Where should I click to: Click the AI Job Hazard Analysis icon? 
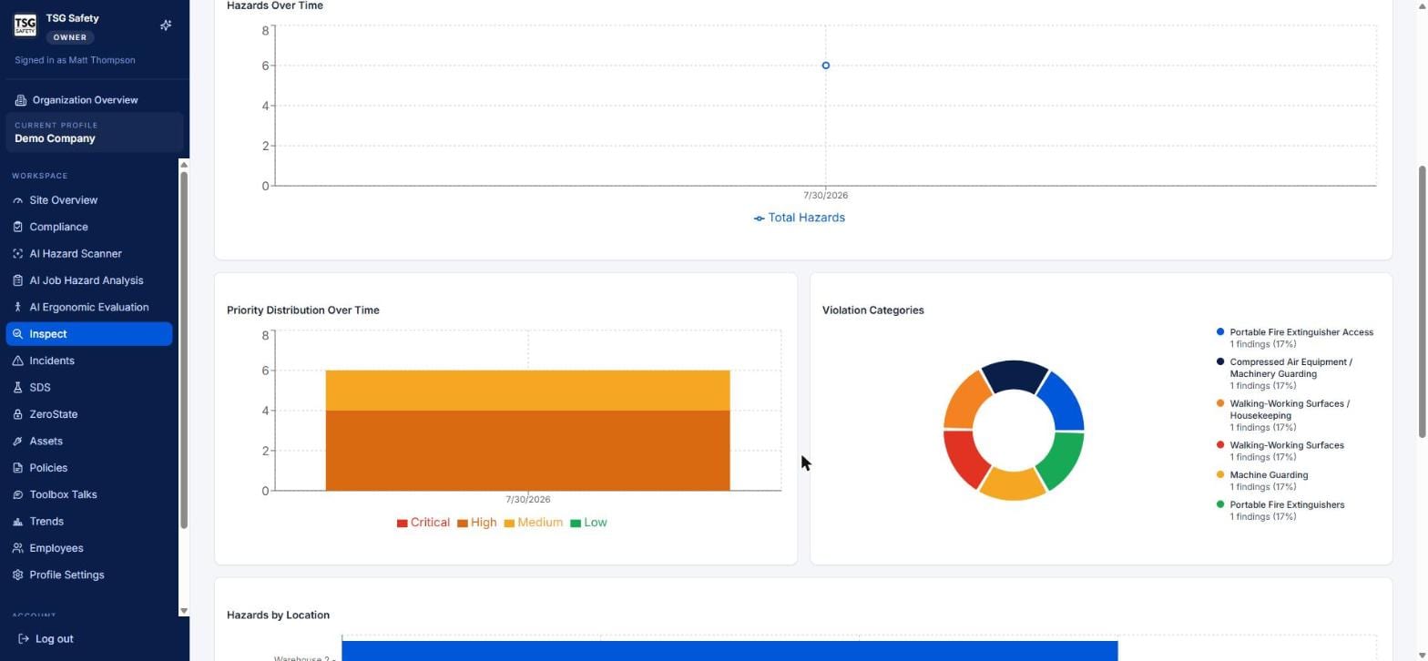[18, 280]
